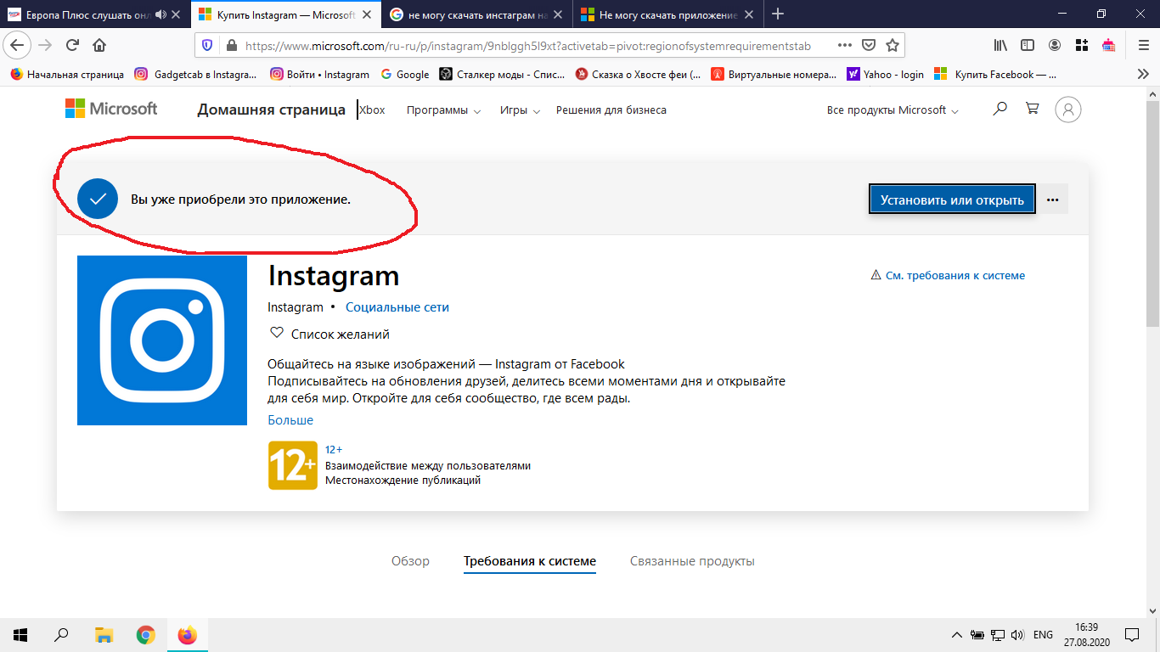The height and width of the screenshot is (652, 1160).
Task: Go back with browser back arrow
Action: point(17,45)
